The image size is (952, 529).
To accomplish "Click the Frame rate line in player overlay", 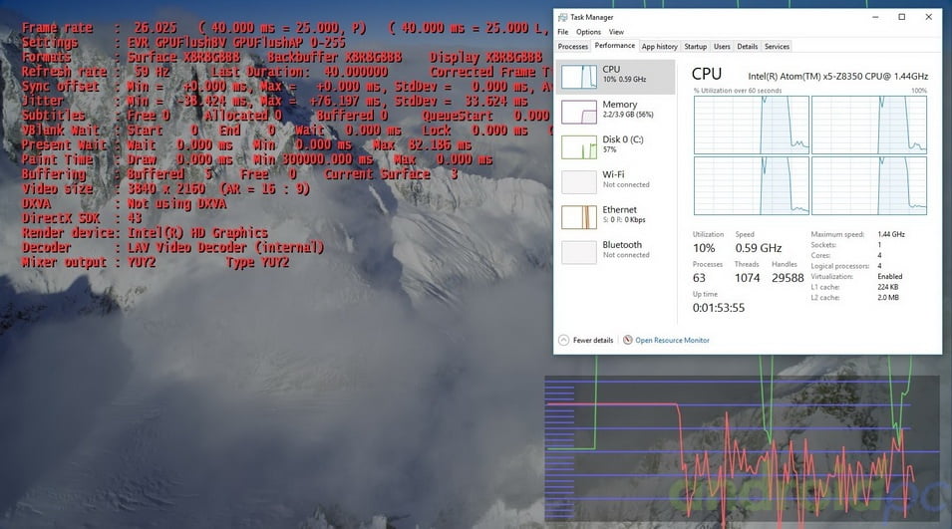I will (285, 28).
